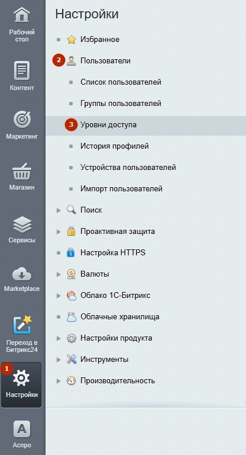Expand the Проактивная защита arrow

[x=59, y=232]
